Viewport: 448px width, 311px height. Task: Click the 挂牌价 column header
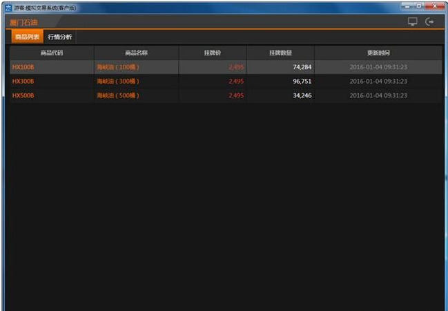point(213,53)
